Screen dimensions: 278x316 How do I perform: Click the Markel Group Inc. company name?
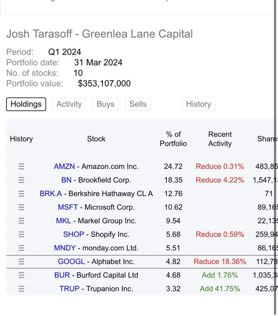pyautogui.click(x=107, y=221)
